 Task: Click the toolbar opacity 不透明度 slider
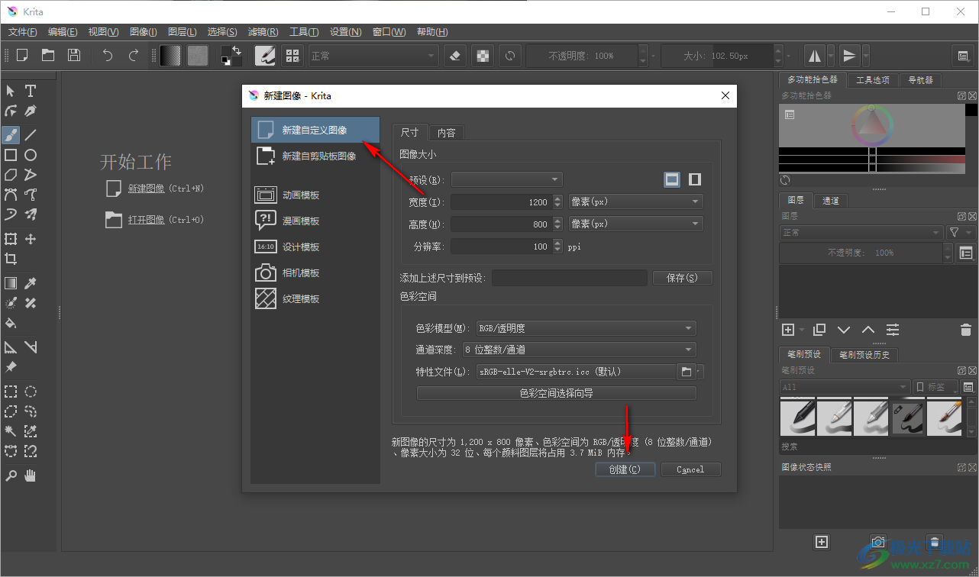point(582,55)
